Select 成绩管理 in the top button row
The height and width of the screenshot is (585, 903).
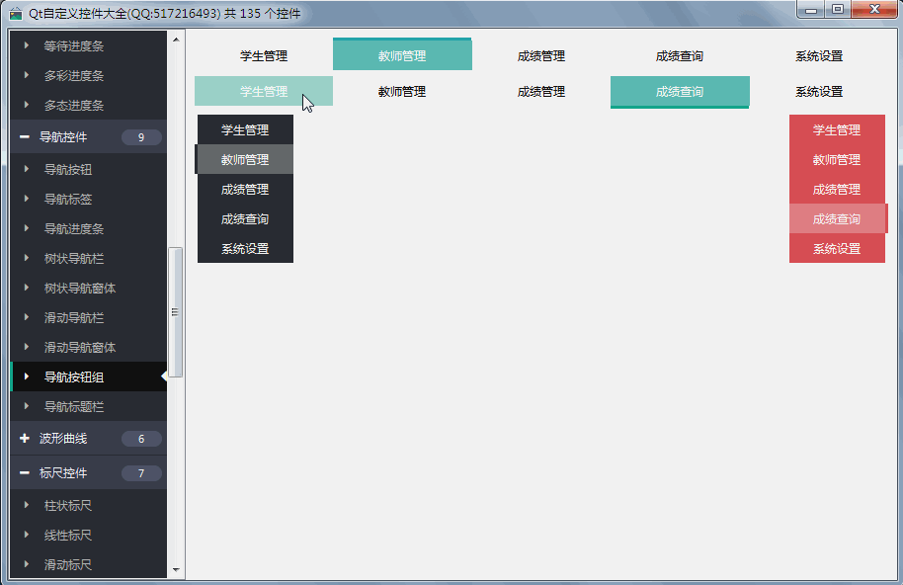point(541,56)
